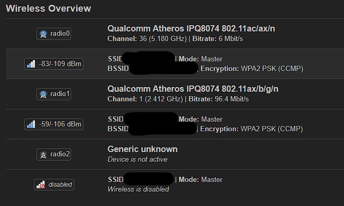
Task: Click the red disabled signal icon
Action: click(x=41, y=185)
